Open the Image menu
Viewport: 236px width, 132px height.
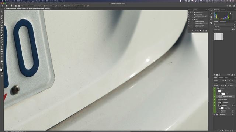click(23, 1)
